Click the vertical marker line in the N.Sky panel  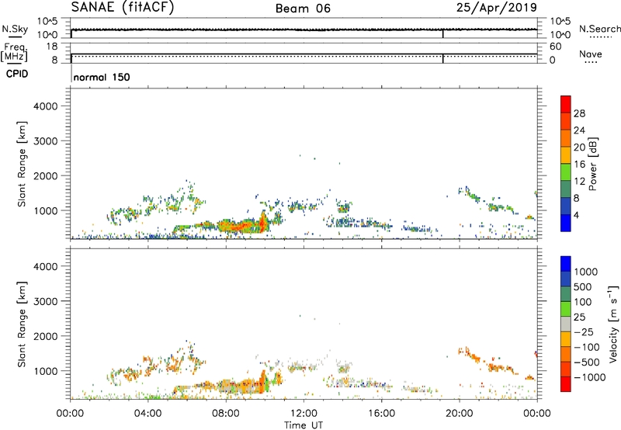pos(442,33)
